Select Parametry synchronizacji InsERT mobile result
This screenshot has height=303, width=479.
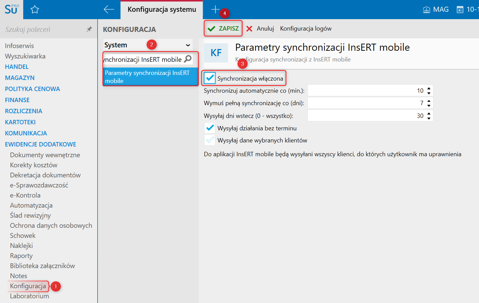[150, 77]
